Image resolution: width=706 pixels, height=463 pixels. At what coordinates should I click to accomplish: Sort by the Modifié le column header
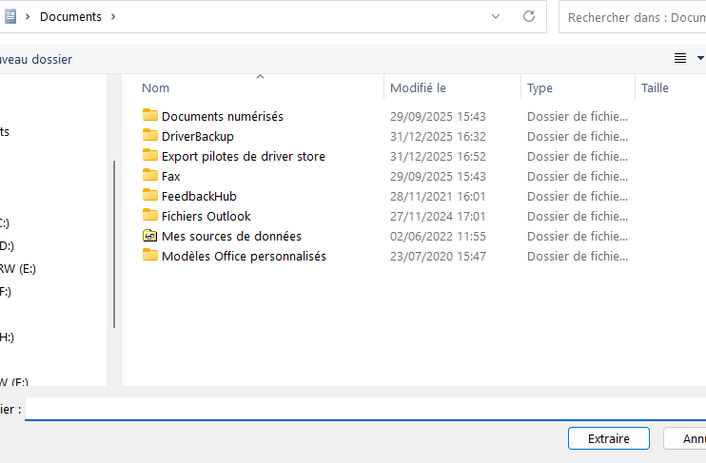click(418, 87)
